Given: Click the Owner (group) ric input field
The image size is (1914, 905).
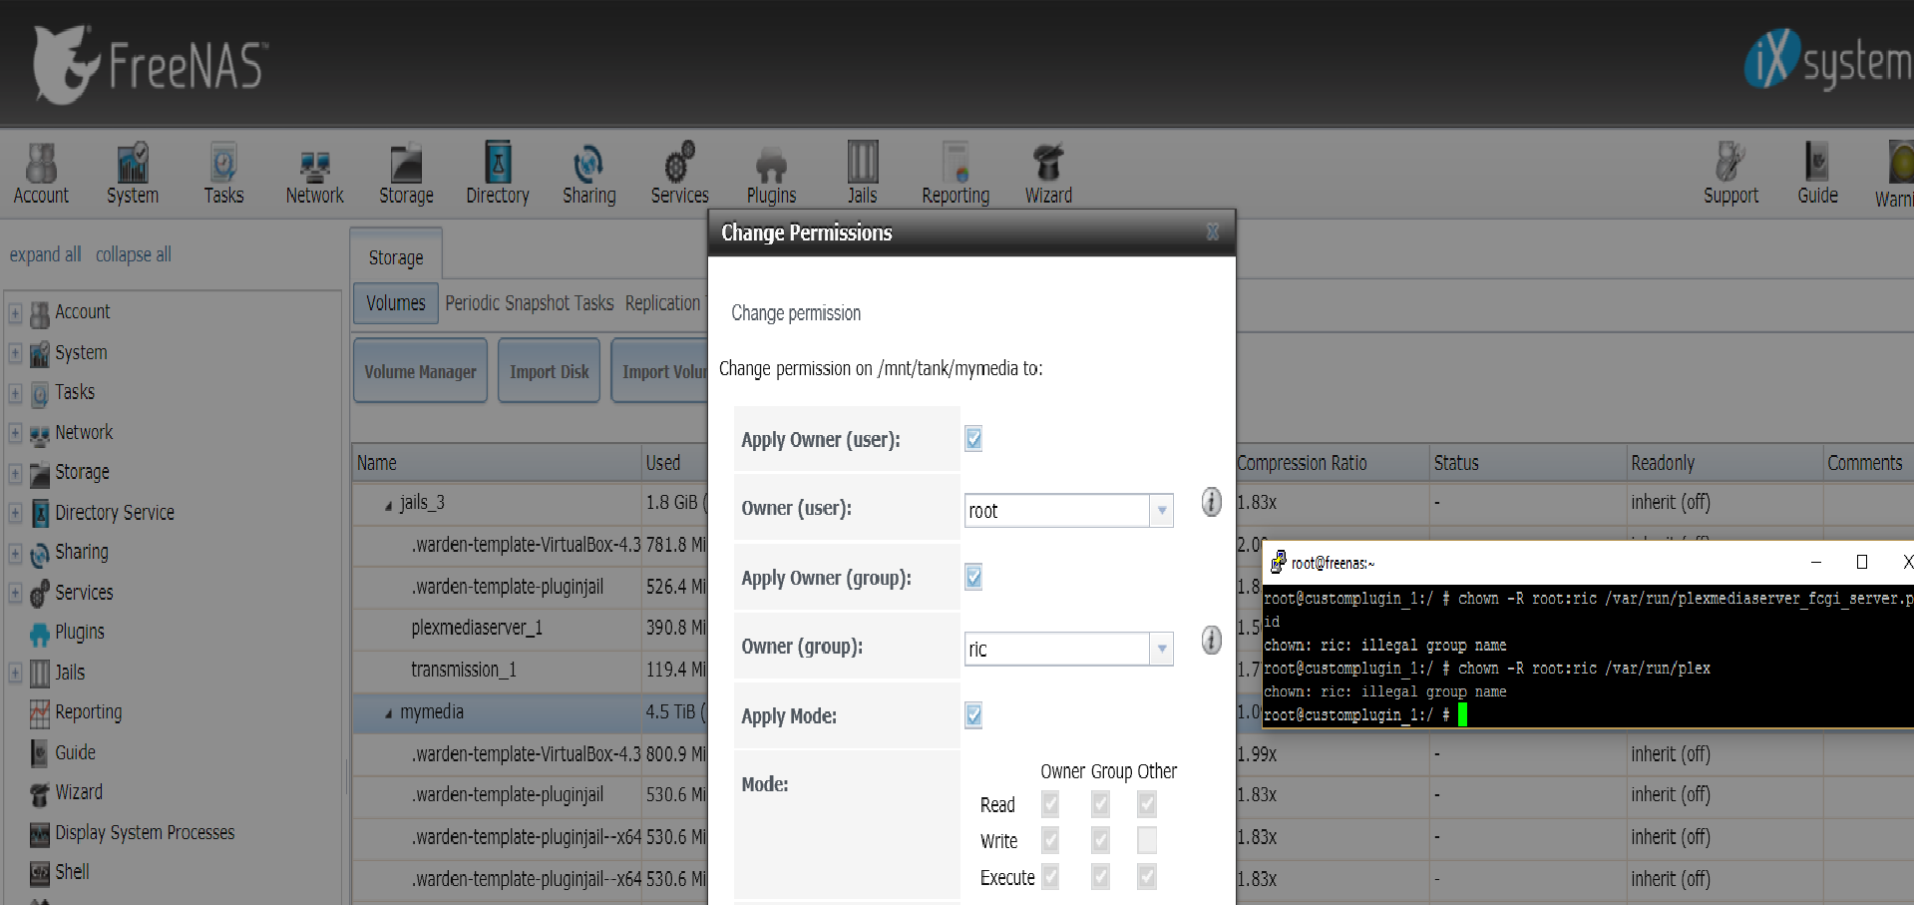Looking at the screenshot, I should (1057, 649).
